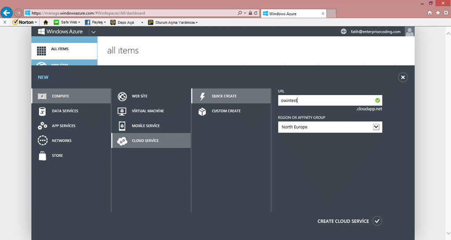Image resolution: width=451 pixels, height=240 pixels.
Task: Click the fatih@enterprisecoding.com account link
Action: click(x=375, y=32)
